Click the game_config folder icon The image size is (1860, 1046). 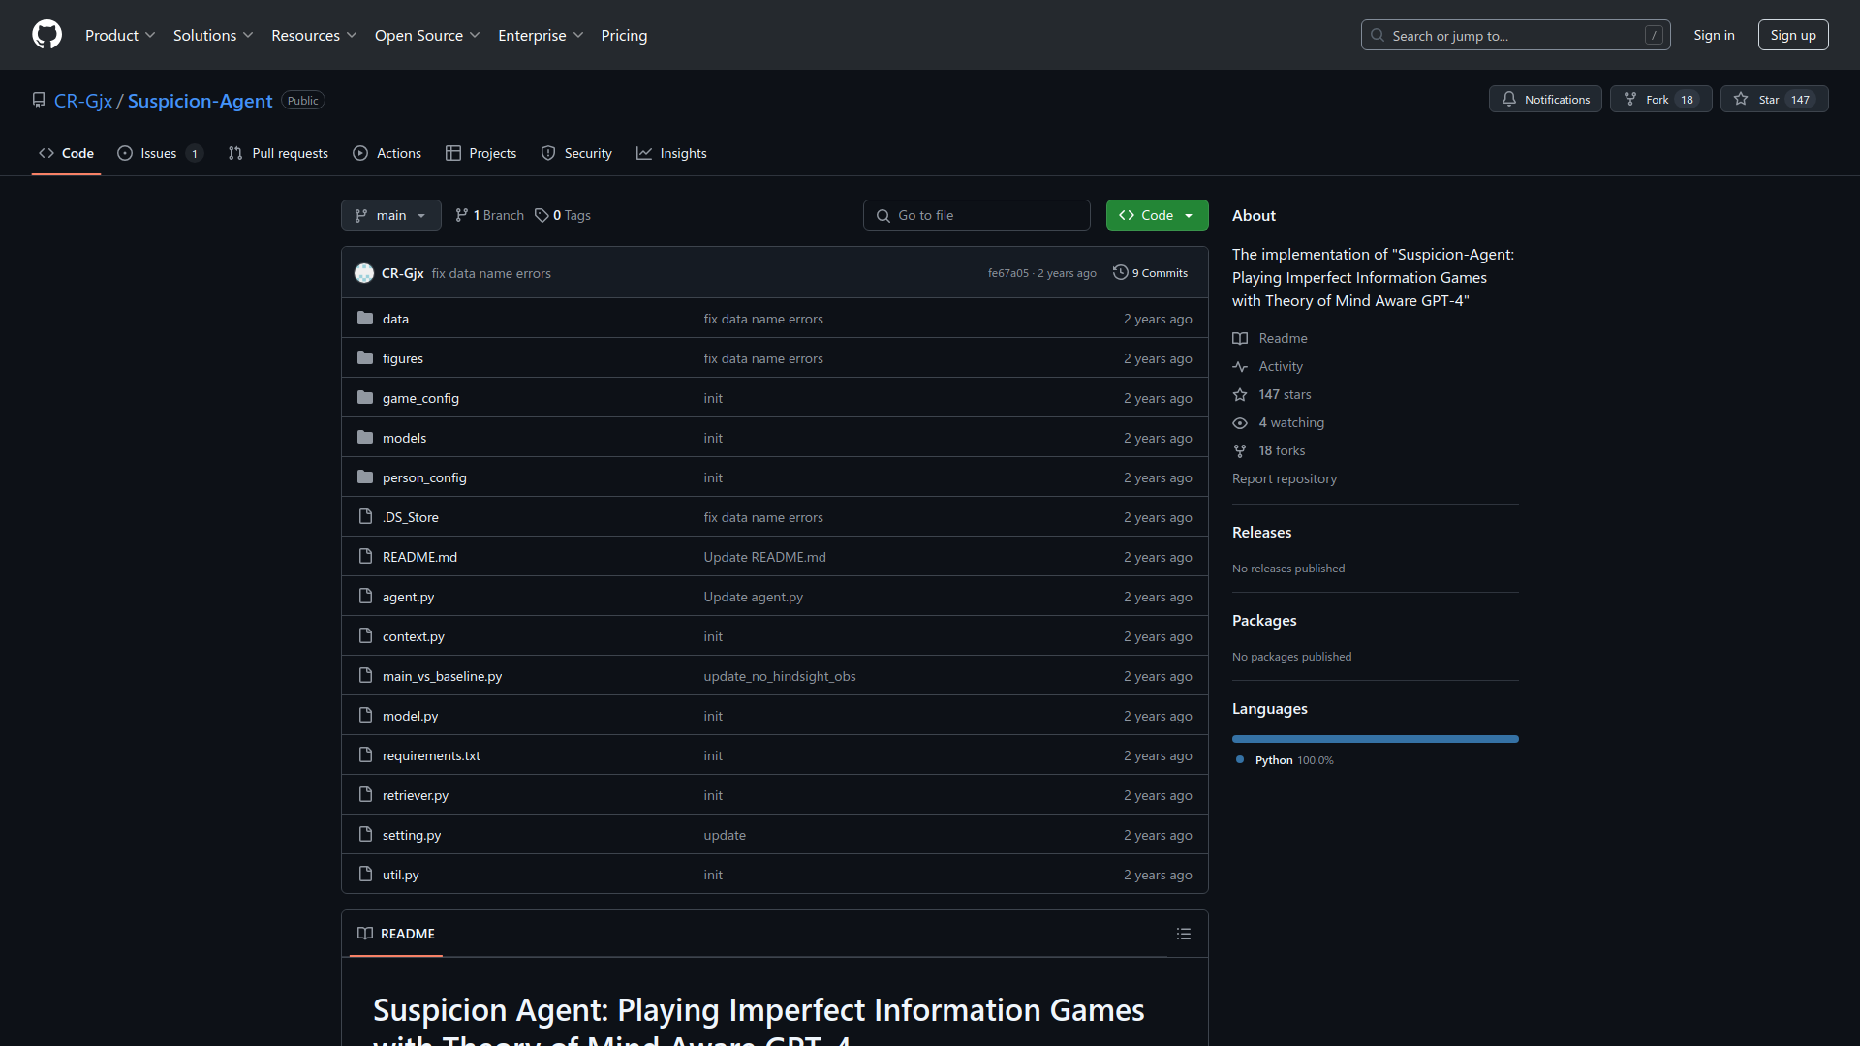[x=365, y=397]
